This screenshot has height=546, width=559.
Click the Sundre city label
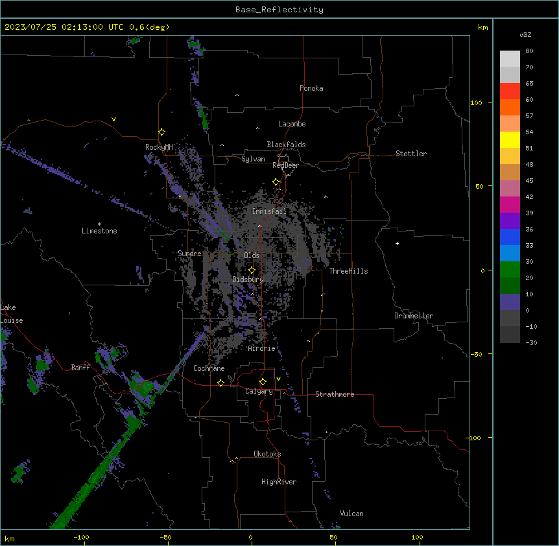(189, 254)
